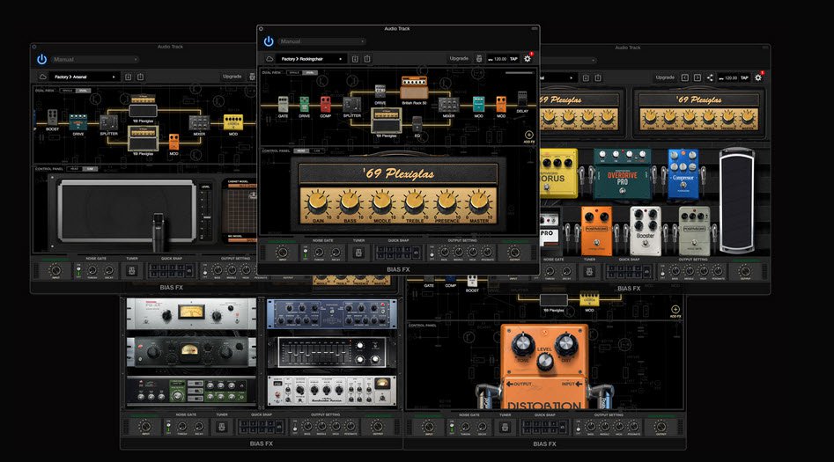Click the ADD FX plus button in front window

click(x=528, y=135)
